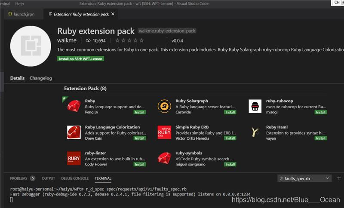The height and width of the screenshot is (208, 344).
Task: Install the ruby-symbols extension
Action: click(230, 164)
